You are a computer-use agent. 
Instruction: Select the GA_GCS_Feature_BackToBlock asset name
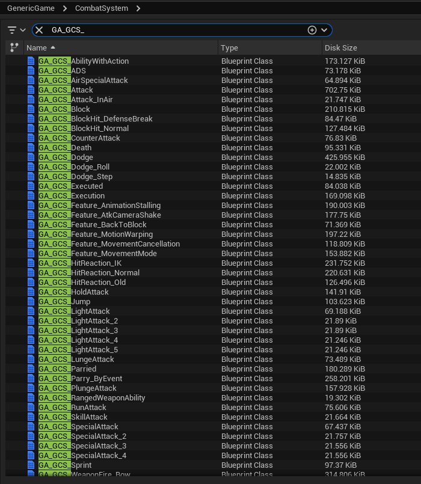point(93,225)
